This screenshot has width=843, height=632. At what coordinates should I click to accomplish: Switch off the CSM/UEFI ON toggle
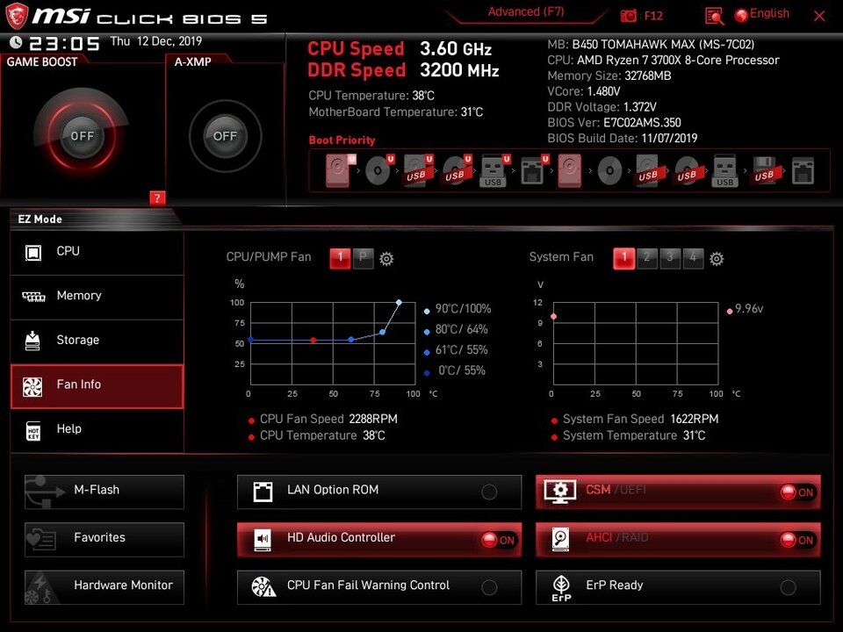coord(797,492)
